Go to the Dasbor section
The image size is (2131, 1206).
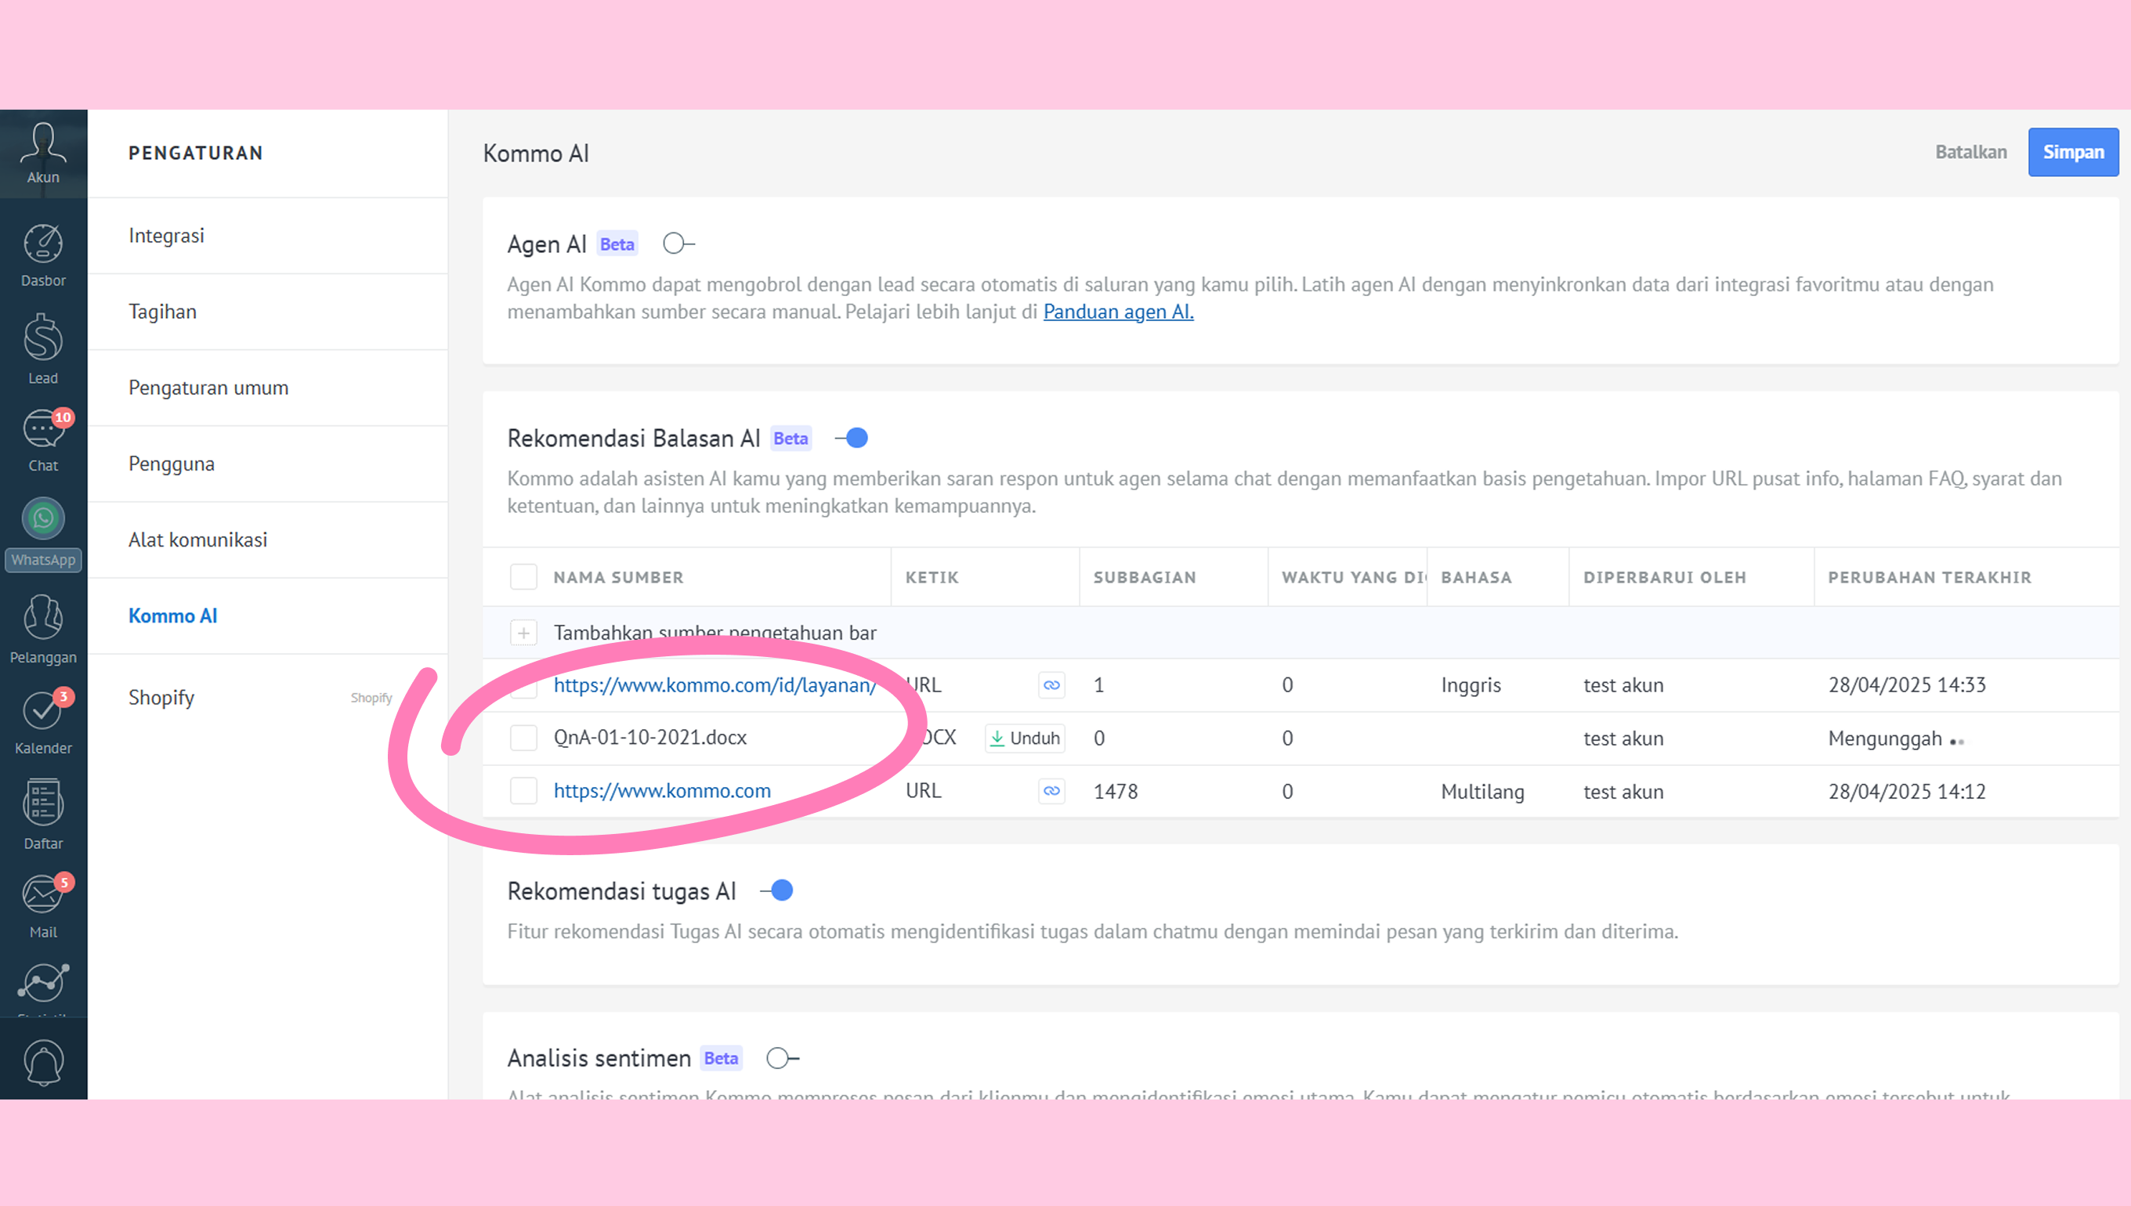pos(43,255)
